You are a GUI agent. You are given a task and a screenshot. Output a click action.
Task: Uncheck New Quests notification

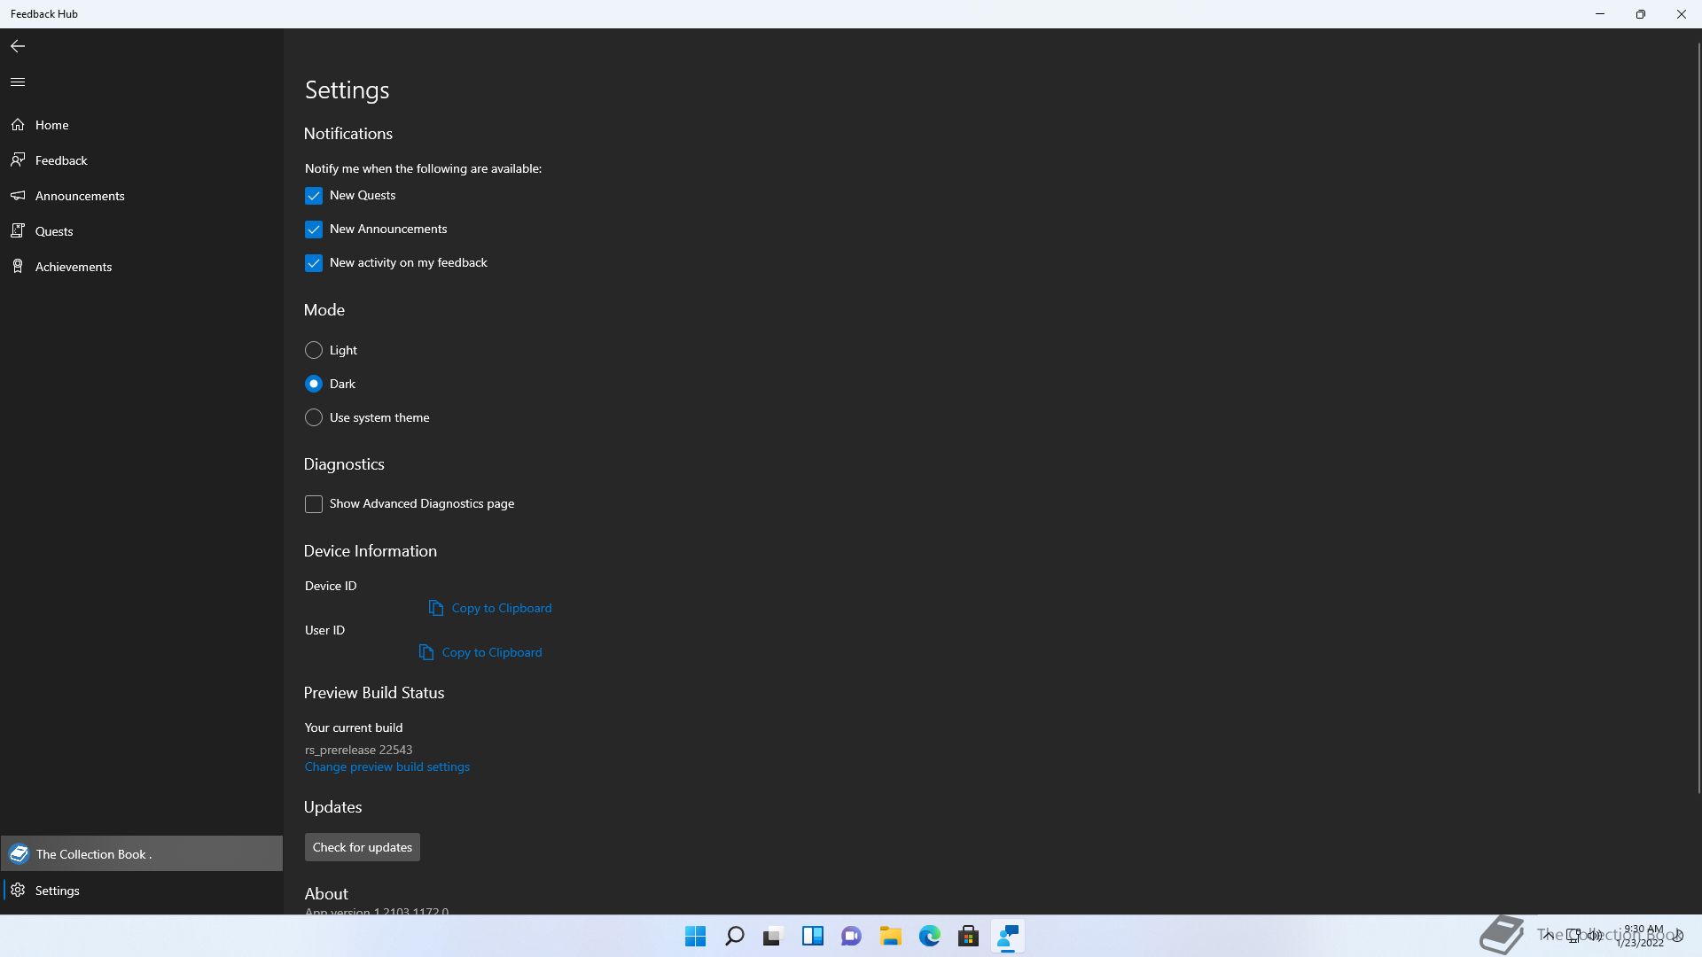[x=314, y=196]
